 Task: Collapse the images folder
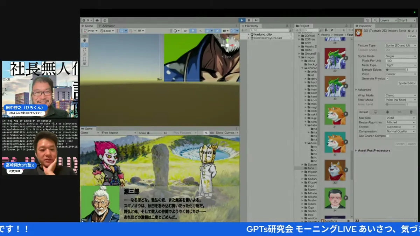(299, 57)
